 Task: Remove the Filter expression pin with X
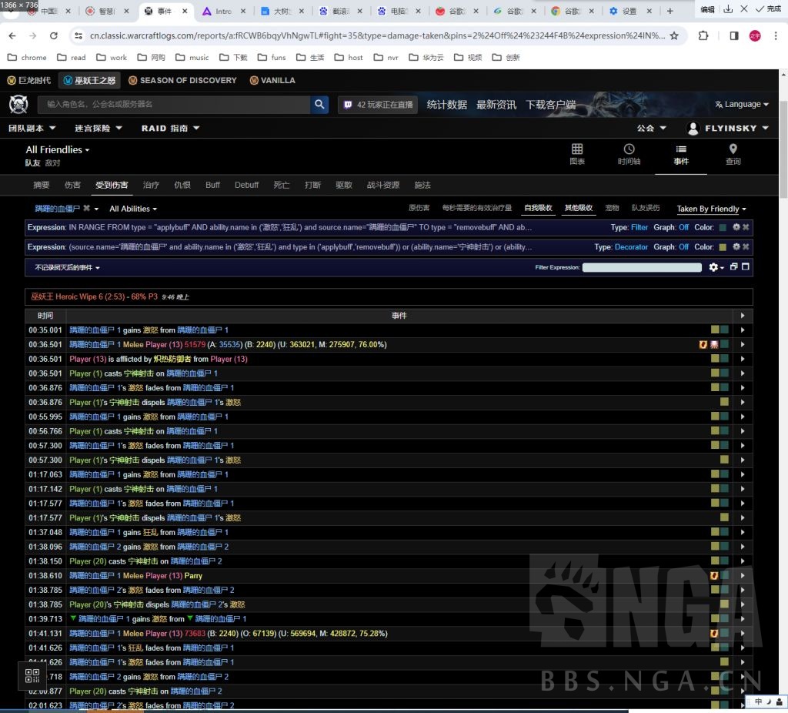pos(746,228)
